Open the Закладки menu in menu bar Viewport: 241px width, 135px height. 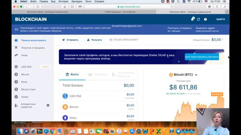[x=77, y=1]
